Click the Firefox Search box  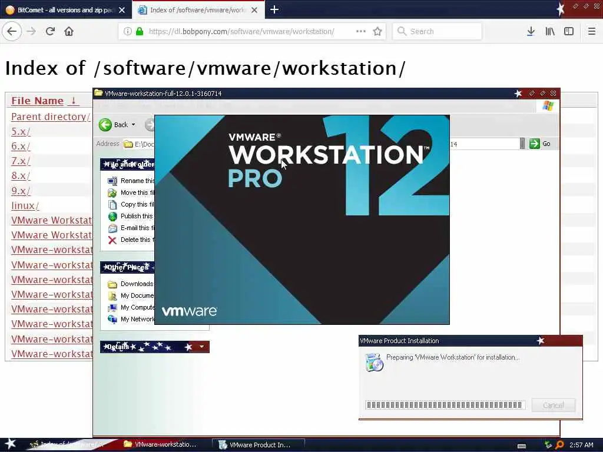437,31
